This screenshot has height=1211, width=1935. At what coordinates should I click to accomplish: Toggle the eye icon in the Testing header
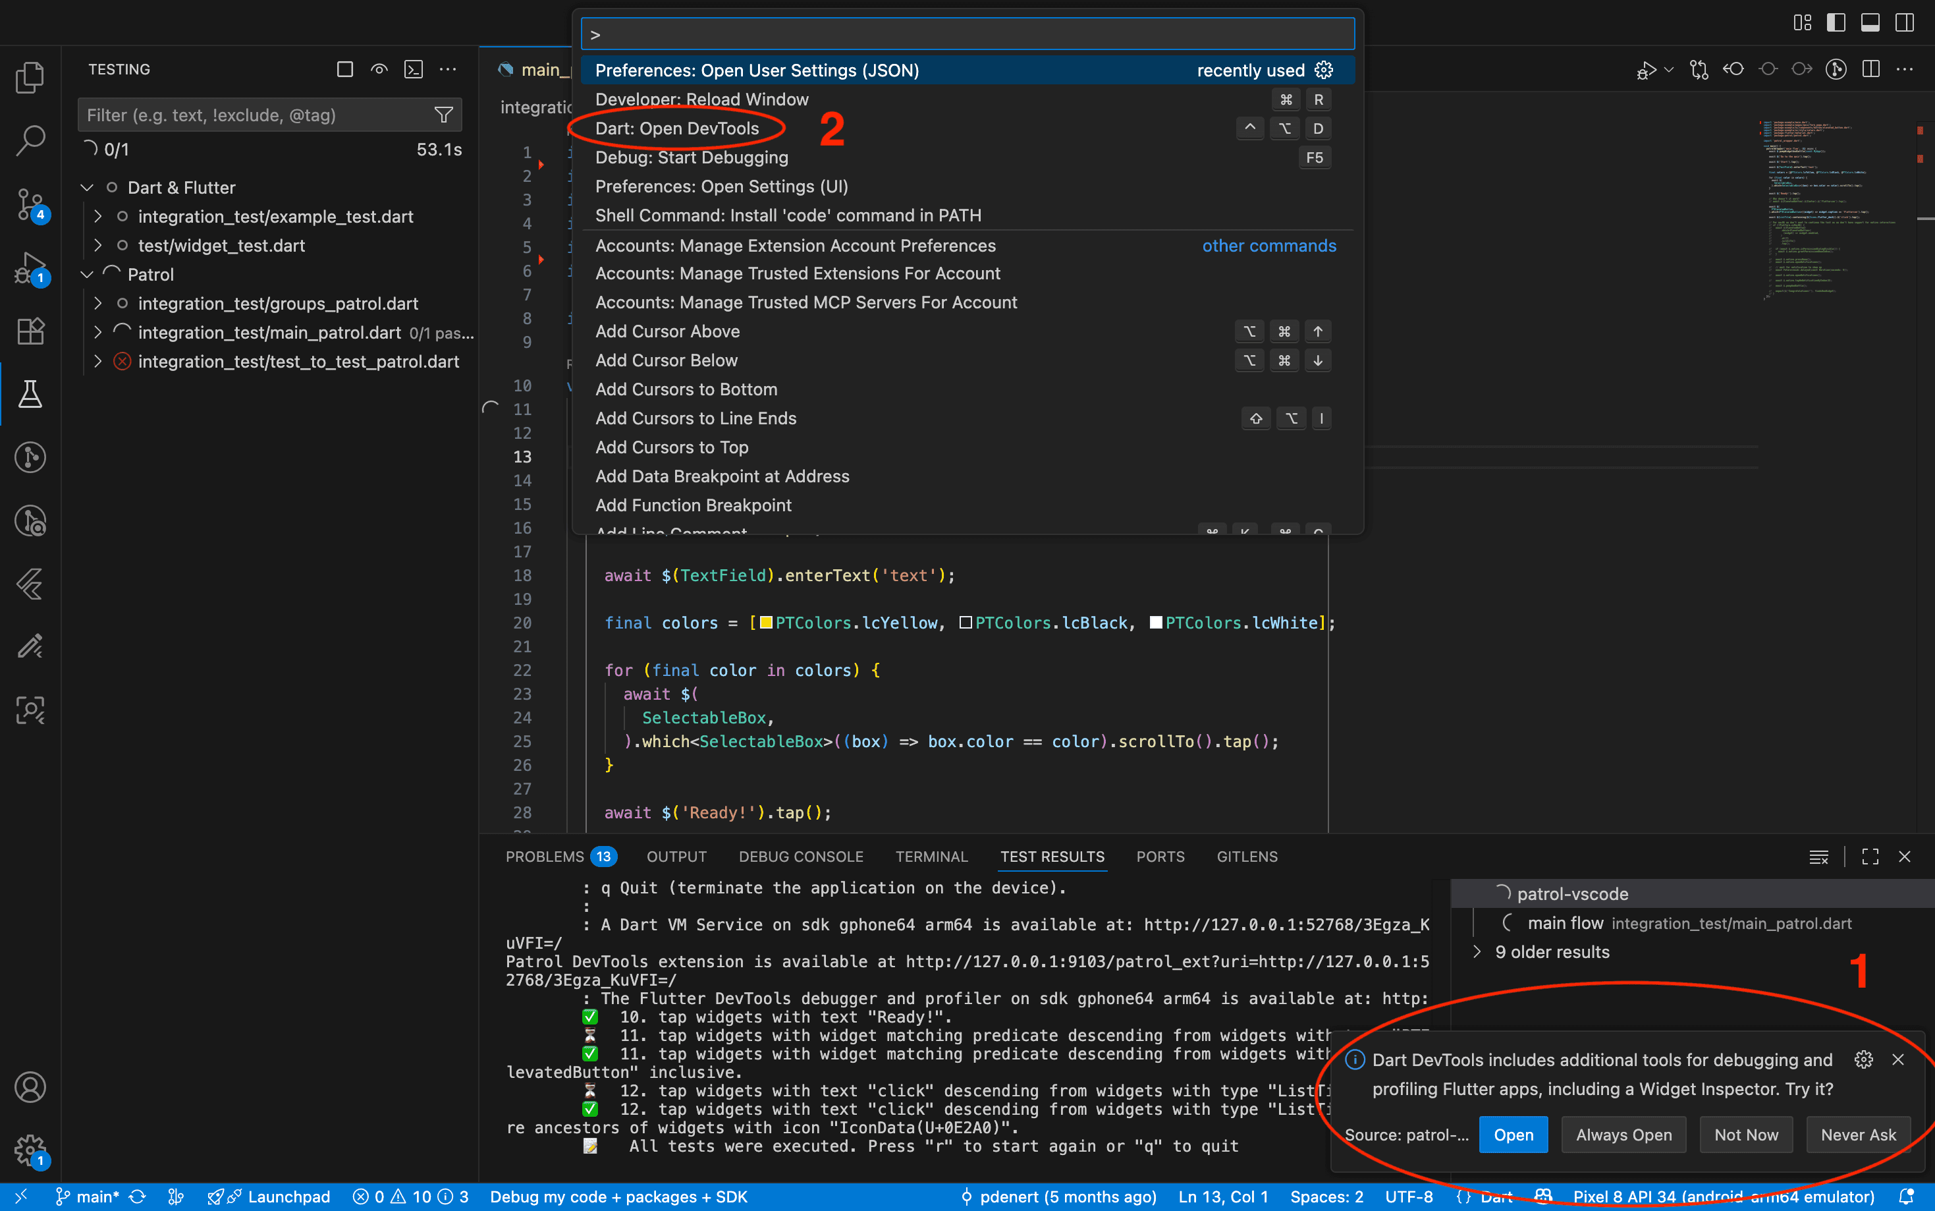(379, 70)
